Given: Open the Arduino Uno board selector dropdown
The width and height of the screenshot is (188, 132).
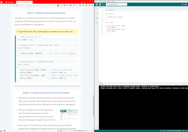Looking at the screenshot, I should tap(117, 4).
